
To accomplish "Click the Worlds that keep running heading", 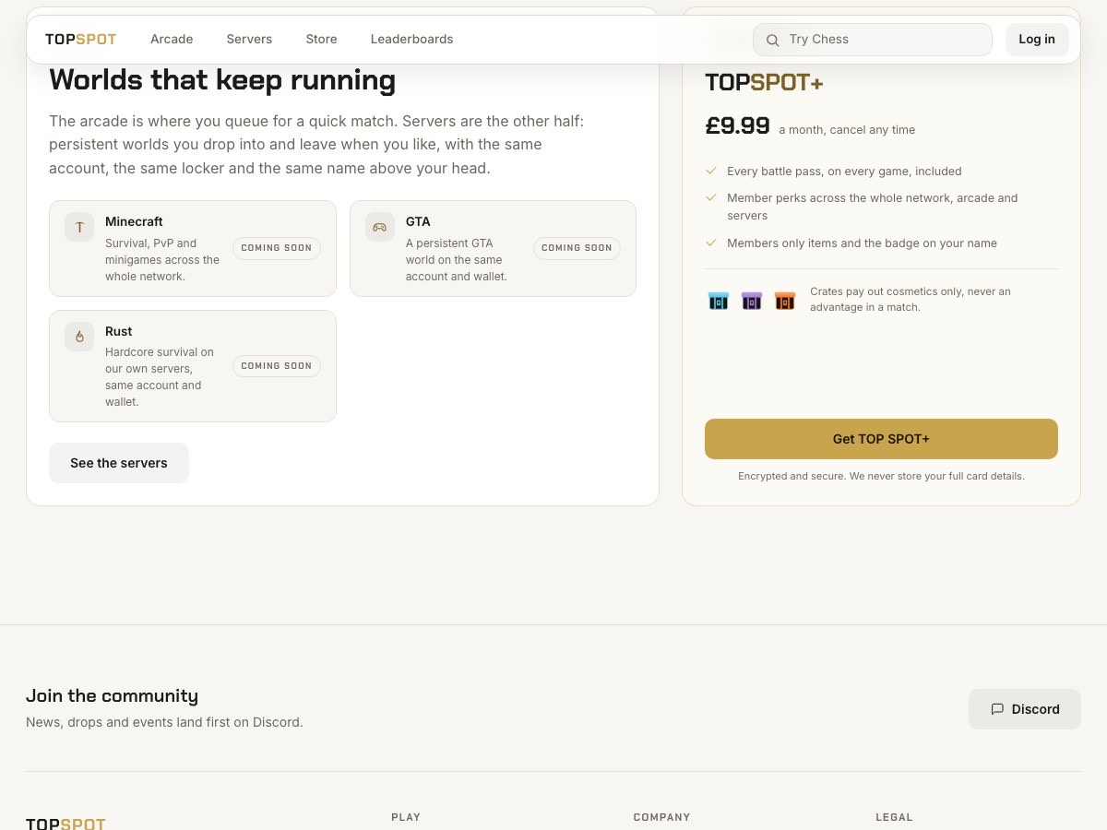I will pos(222,80).
